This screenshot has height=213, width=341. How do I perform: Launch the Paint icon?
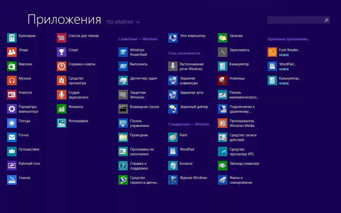coord(173,137)
